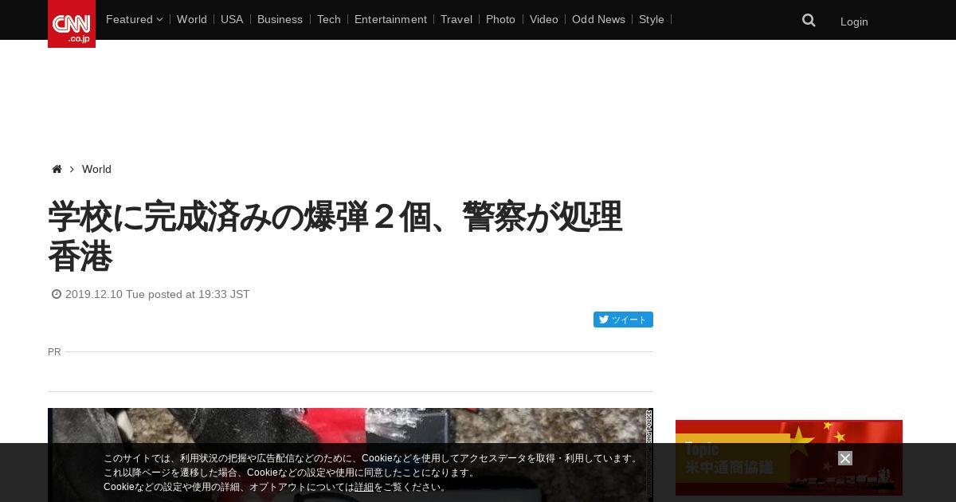Open the 米中通商協議 topic banner

click(789, 457)
